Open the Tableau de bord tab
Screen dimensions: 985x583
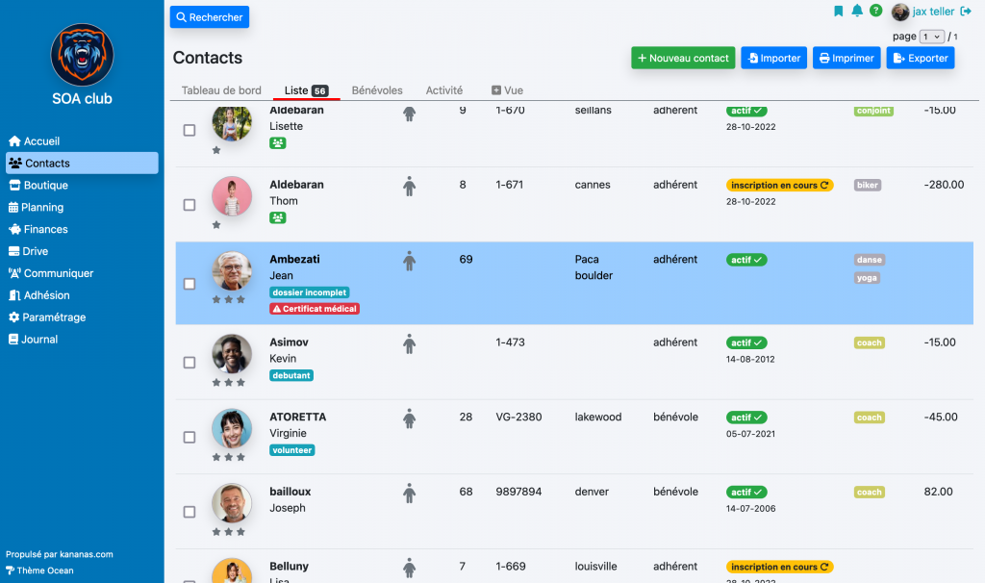pyautogui.click(x=221, y=90)
